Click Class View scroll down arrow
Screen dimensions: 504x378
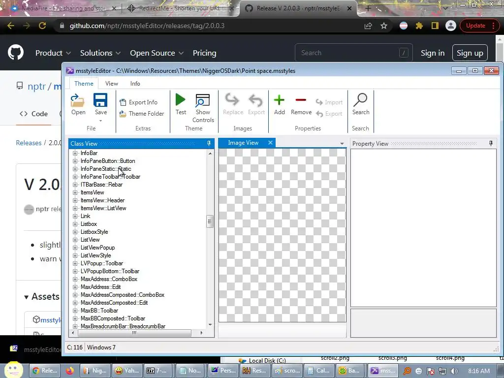210,325
